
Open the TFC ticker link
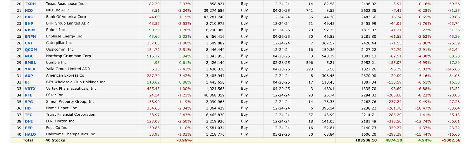[x=29, y=115]
